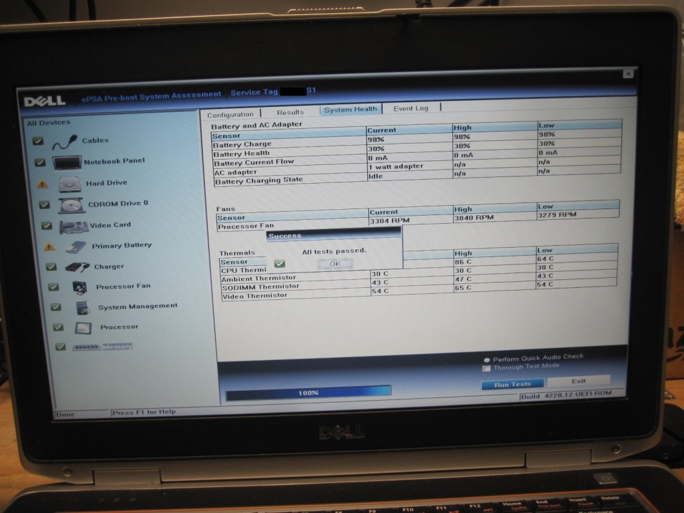Open the System Health tab
The image size is (684, 513).
pos(351,109)
